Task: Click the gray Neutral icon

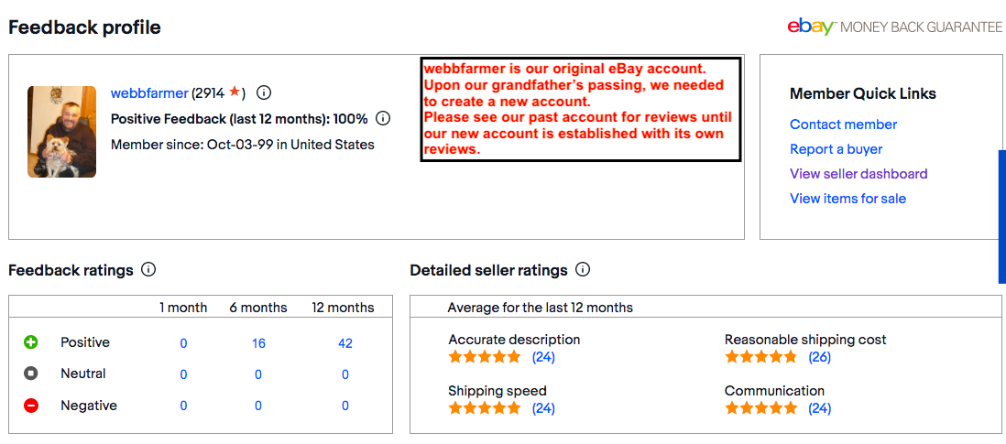Action: (31, 374)
